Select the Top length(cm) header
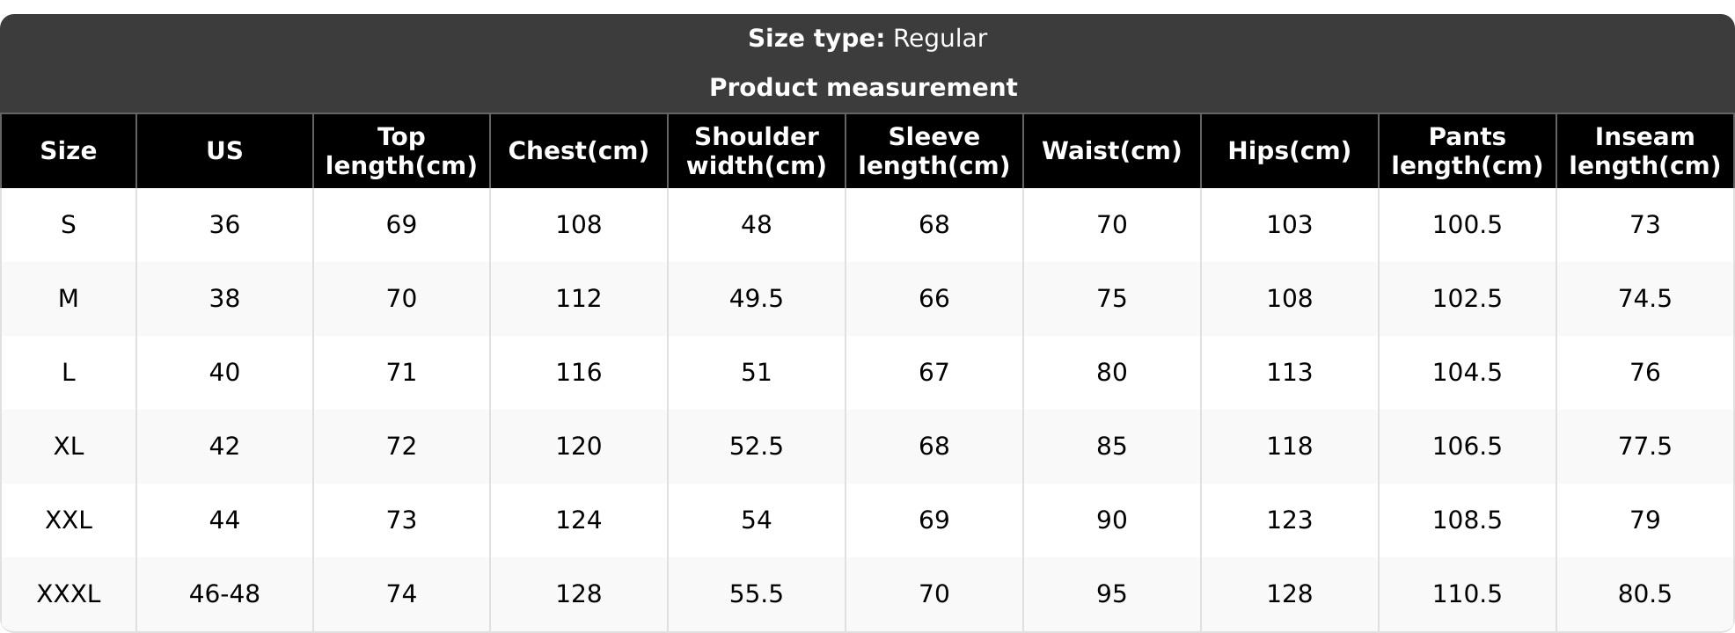Viewport: 1735px width, 633px height. 401,151
